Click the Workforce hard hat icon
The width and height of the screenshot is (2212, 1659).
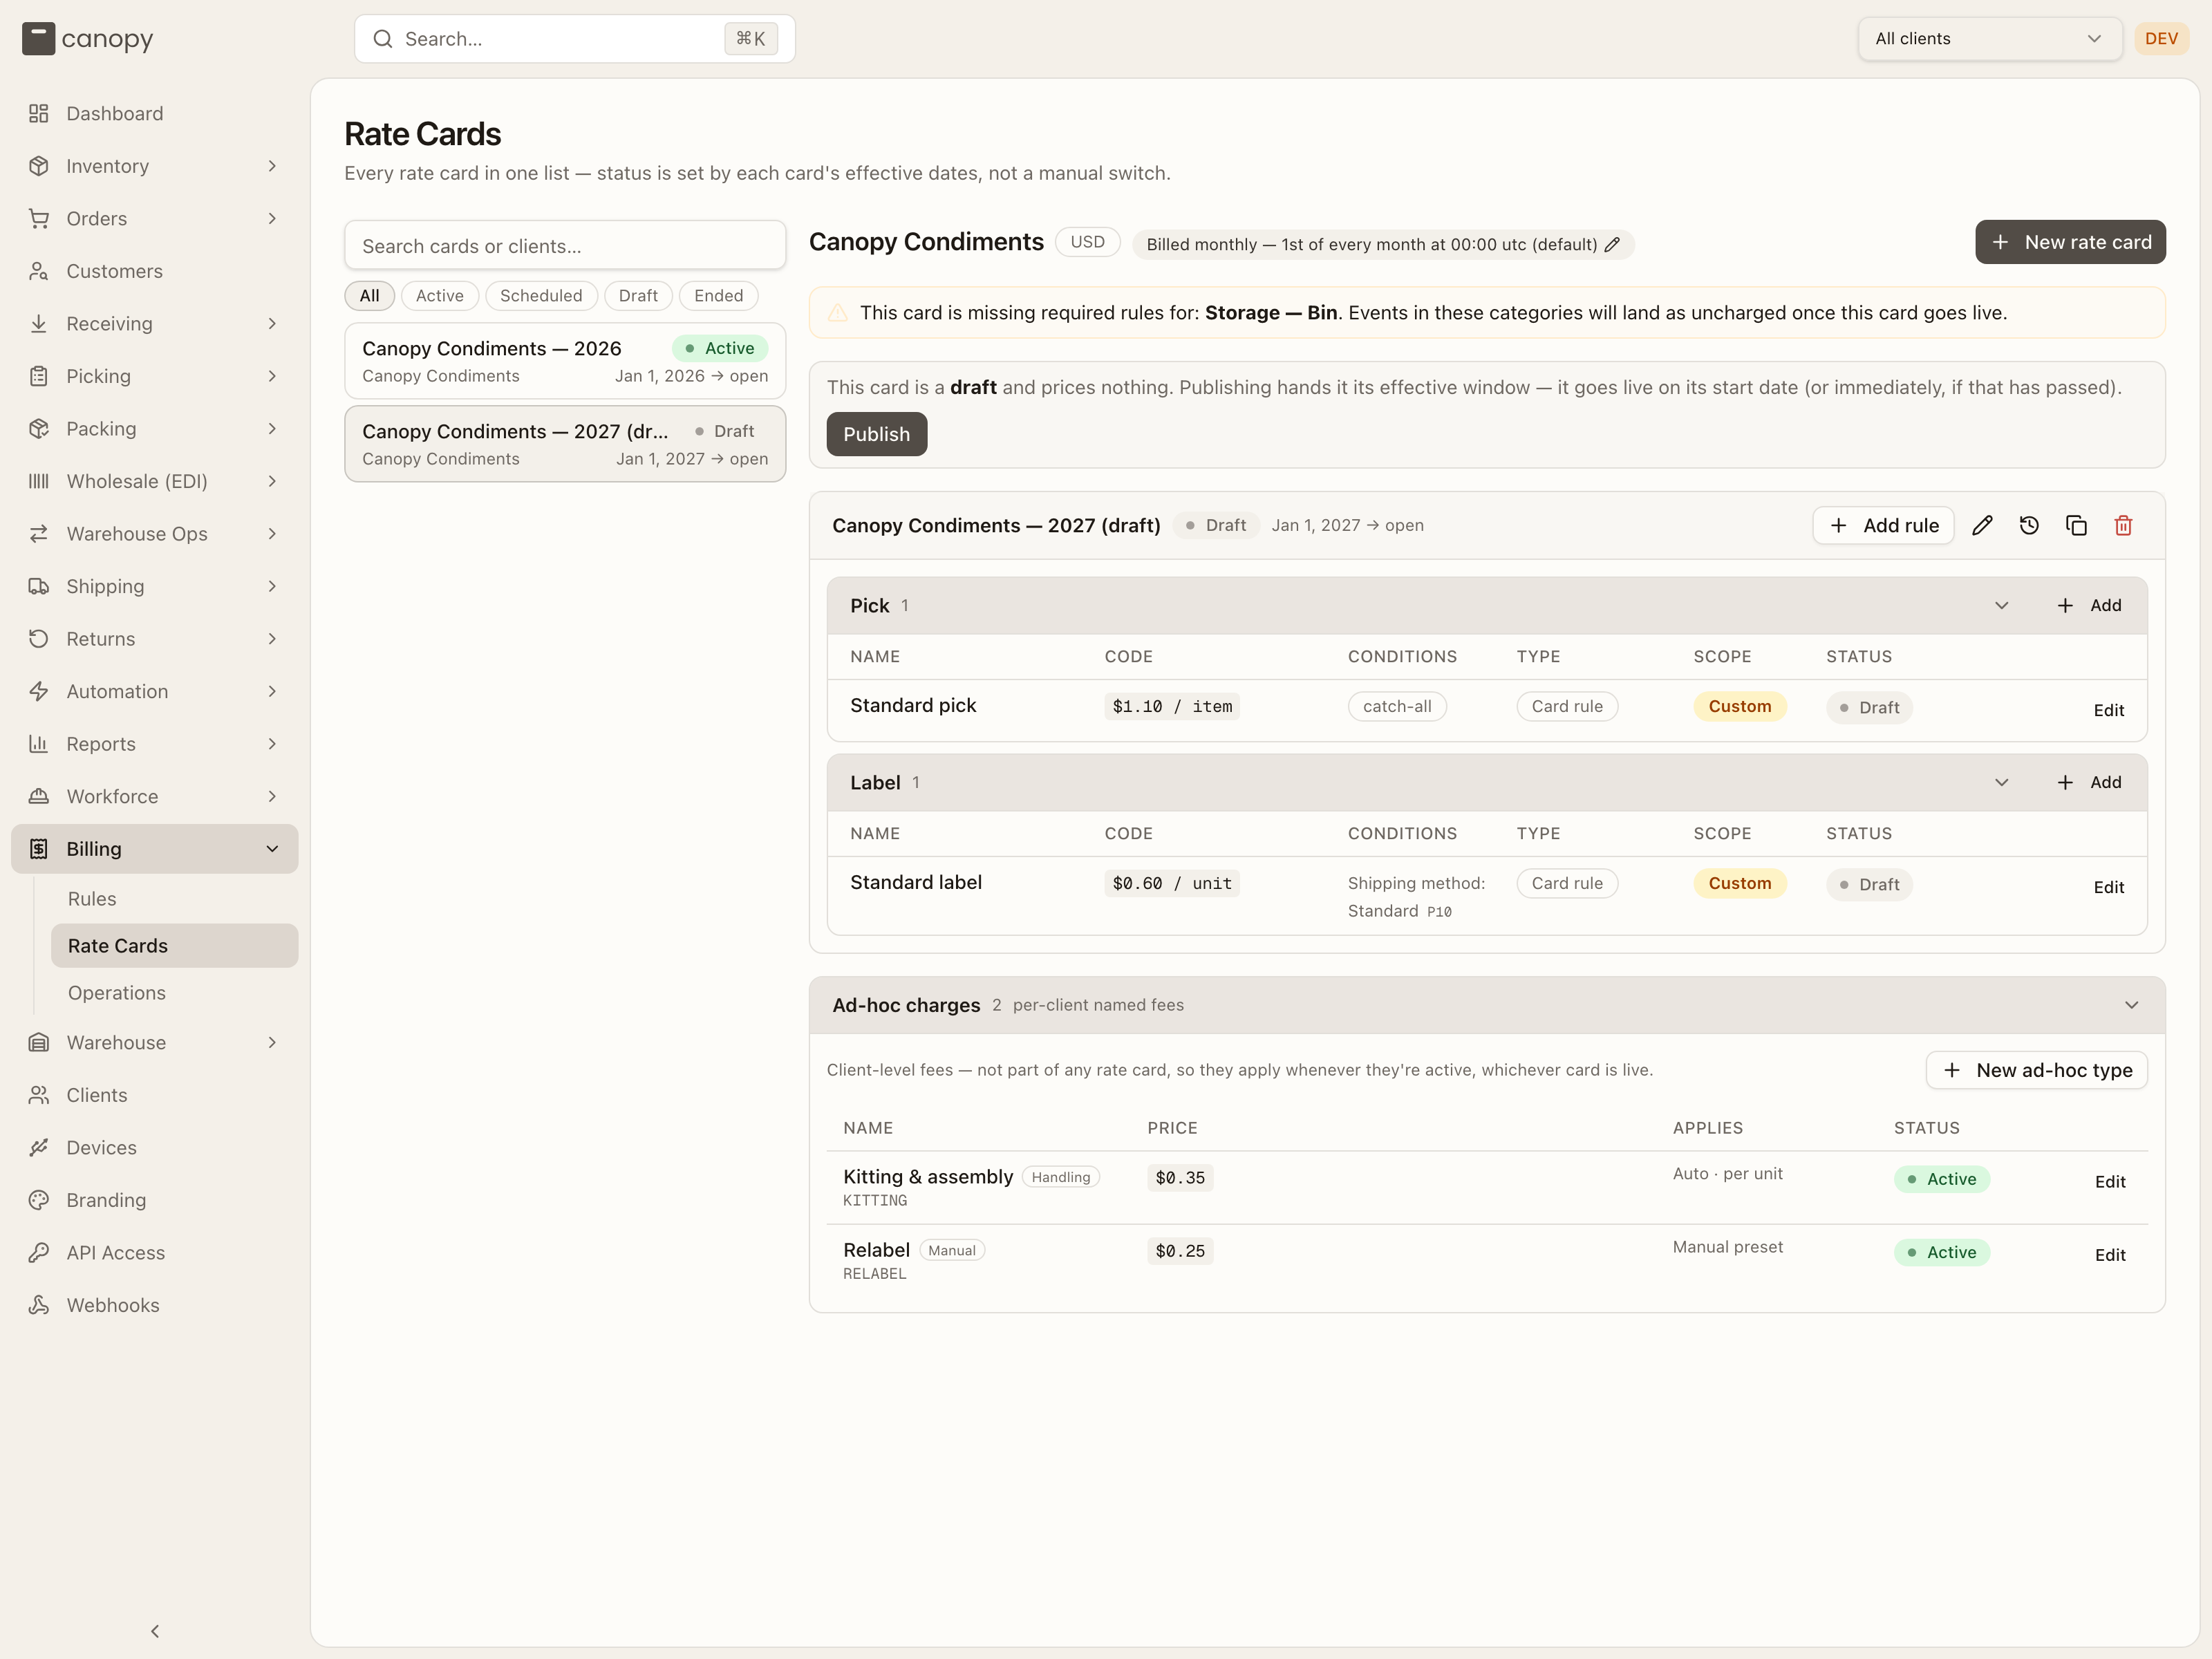(x=39, y=796)
